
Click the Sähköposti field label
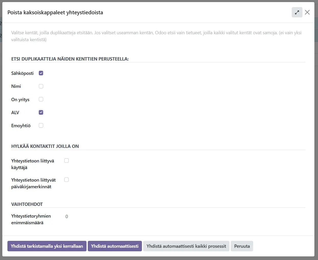(22, 73)
